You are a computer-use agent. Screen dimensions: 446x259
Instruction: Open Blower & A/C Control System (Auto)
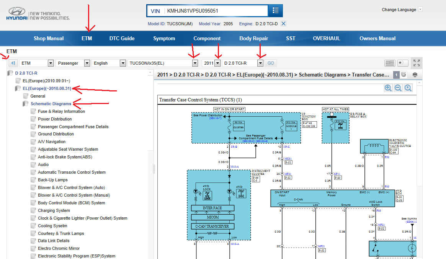point(71,187)
